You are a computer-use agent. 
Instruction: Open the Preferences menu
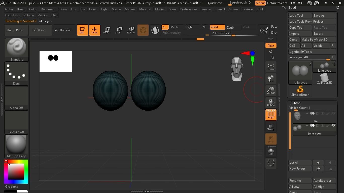(189, 9)
